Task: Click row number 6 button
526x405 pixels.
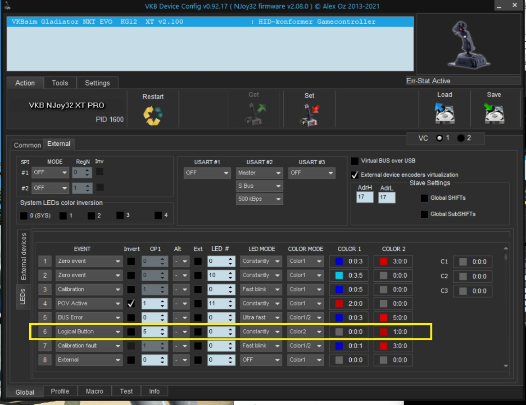Action: [45, 332]
